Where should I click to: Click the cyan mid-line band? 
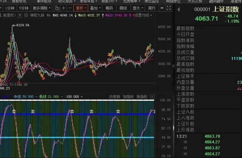pyautogui.click(x=77, y=137)
